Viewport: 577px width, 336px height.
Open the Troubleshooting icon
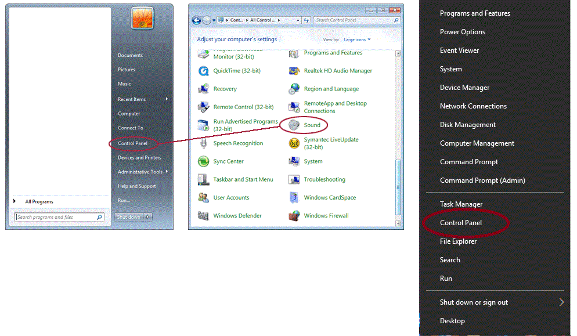tap(294, 179)
